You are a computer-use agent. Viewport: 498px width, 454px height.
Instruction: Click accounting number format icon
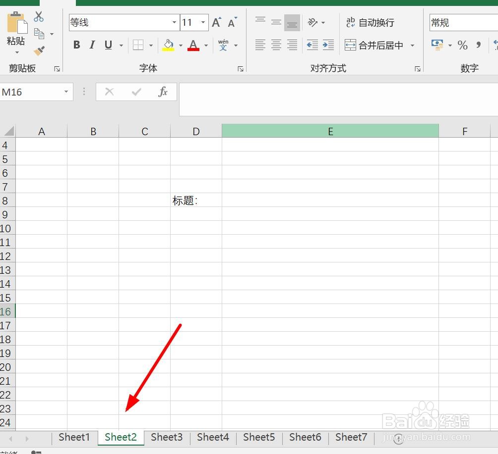(x=437, y=45)
